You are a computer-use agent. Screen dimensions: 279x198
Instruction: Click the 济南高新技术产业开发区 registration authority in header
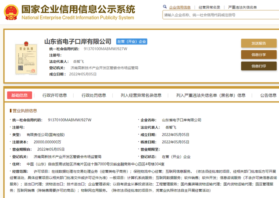tap(104, 68)
